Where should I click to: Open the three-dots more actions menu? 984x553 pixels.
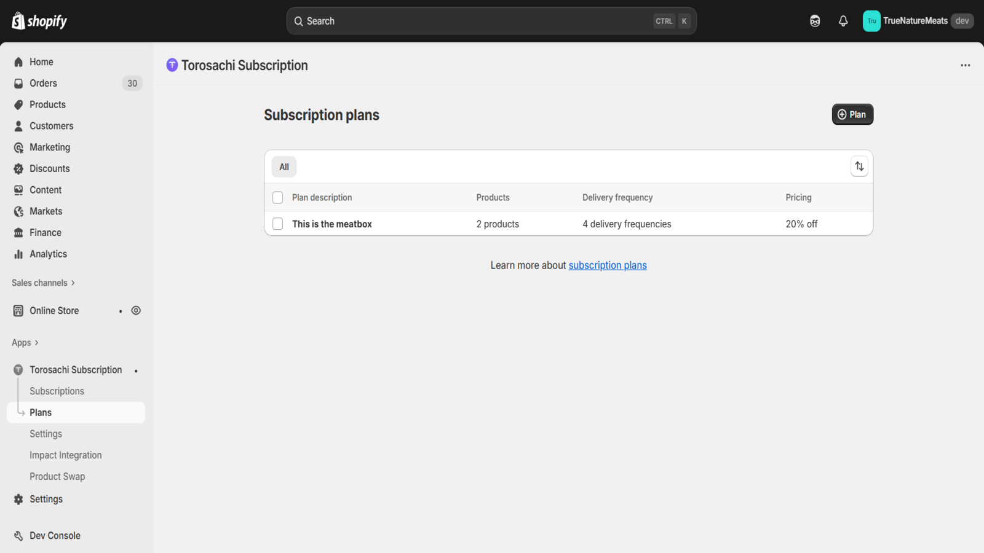tap(966, 65)
